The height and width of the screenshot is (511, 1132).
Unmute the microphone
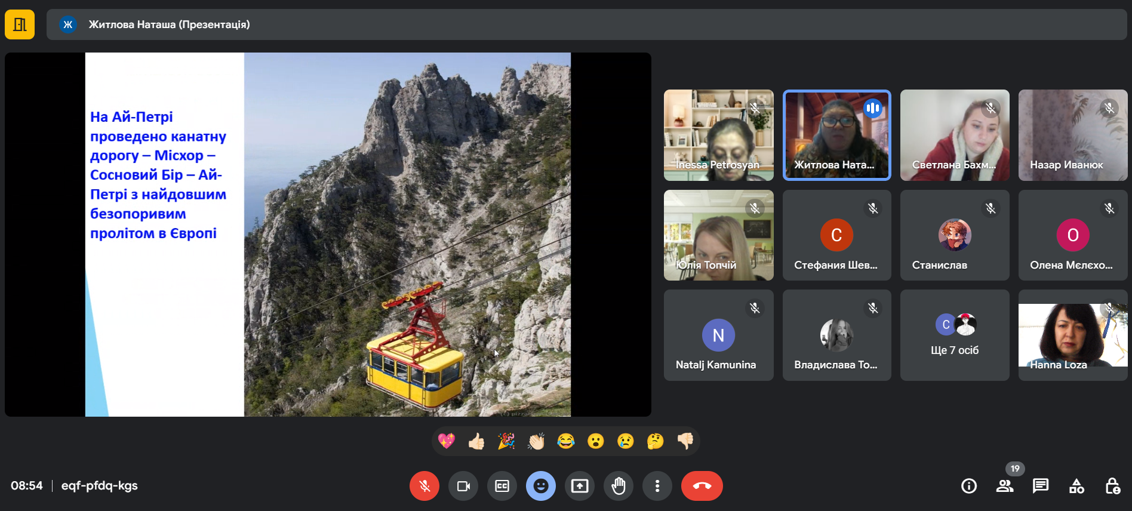424,486
